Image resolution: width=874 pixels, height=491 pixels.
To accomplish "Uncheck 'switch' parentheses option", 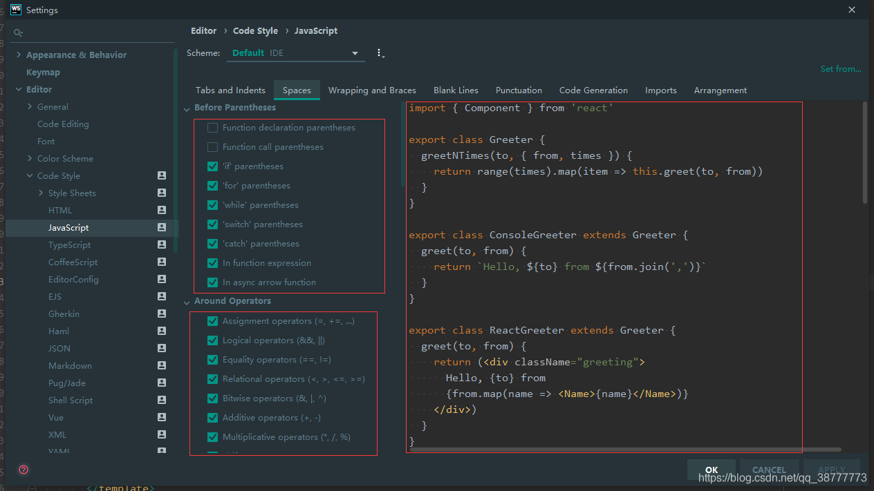I will (x=213, y=224).
